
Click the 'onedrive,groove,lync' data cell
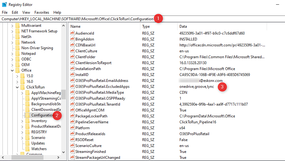point(197,87)
